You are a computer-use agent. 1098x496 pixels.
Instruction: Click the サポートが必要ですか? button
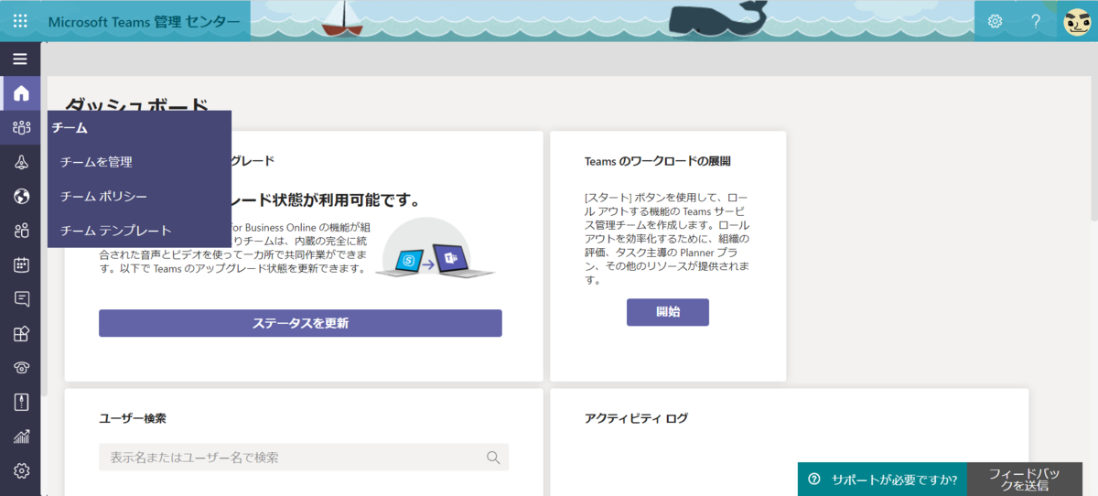point(882,480)
